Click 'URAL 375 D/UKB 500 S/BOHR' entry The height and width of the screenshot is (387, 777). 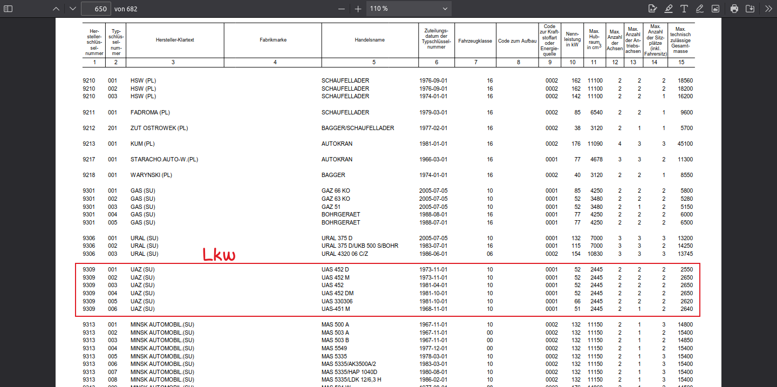(360, 246)
